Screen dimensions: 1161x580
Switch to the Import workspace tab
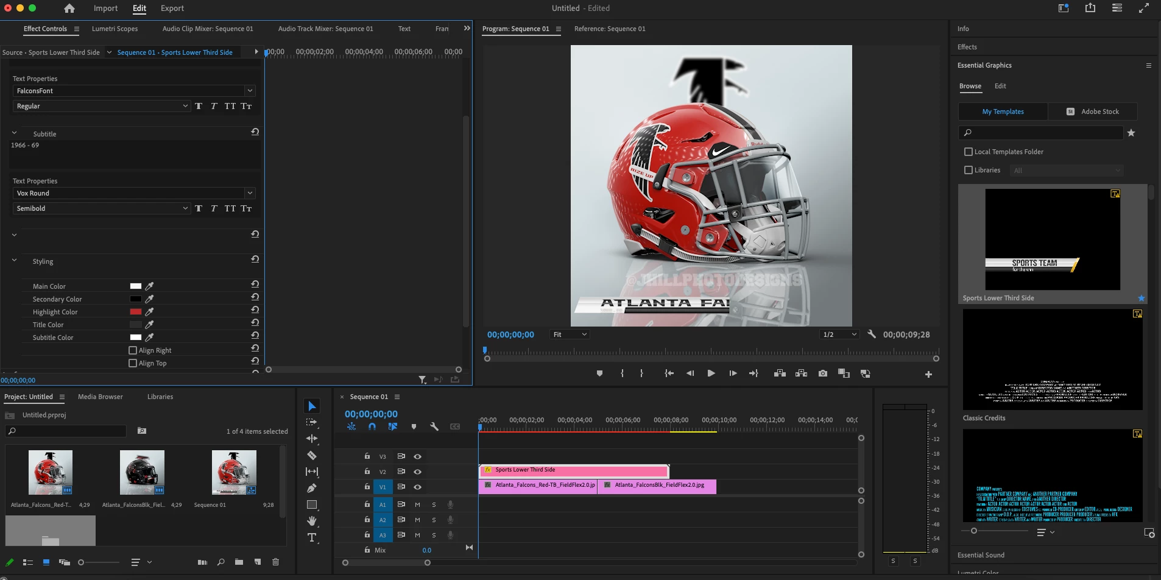[x=105, y=9]
